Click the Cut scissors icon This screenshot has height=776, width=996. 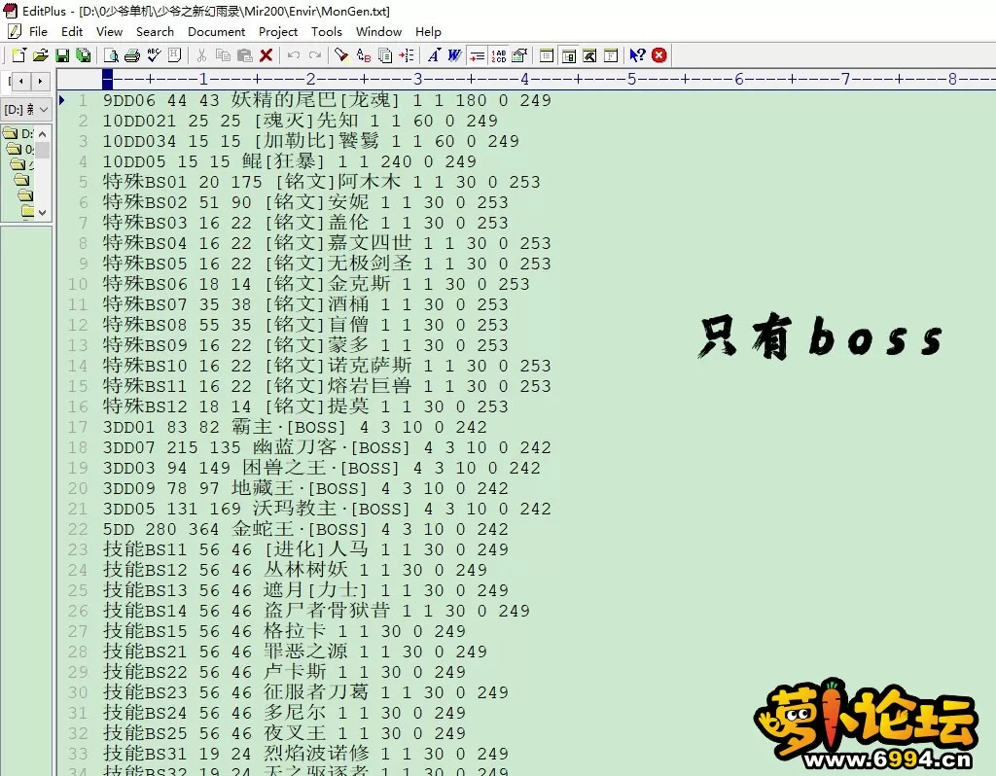click(x=201, y=55)
